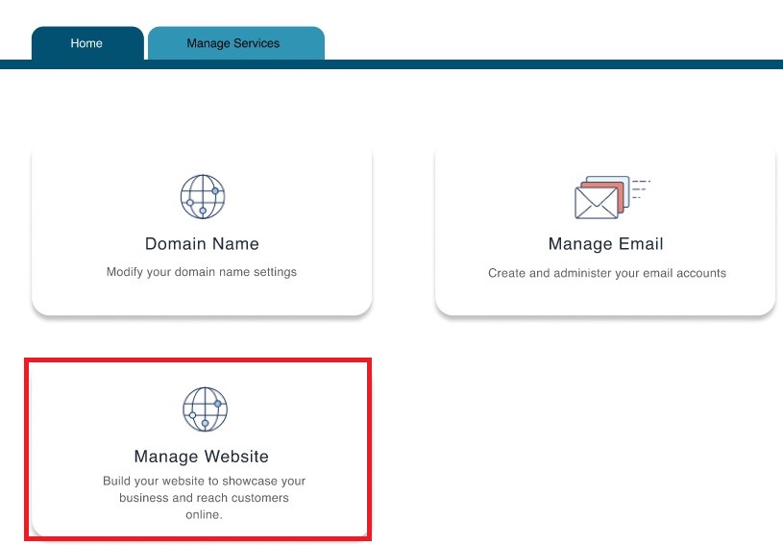This screenshot has height=545, width=783.
Task: Click the Manage Email envelope icon
Action: coord(596,202)
